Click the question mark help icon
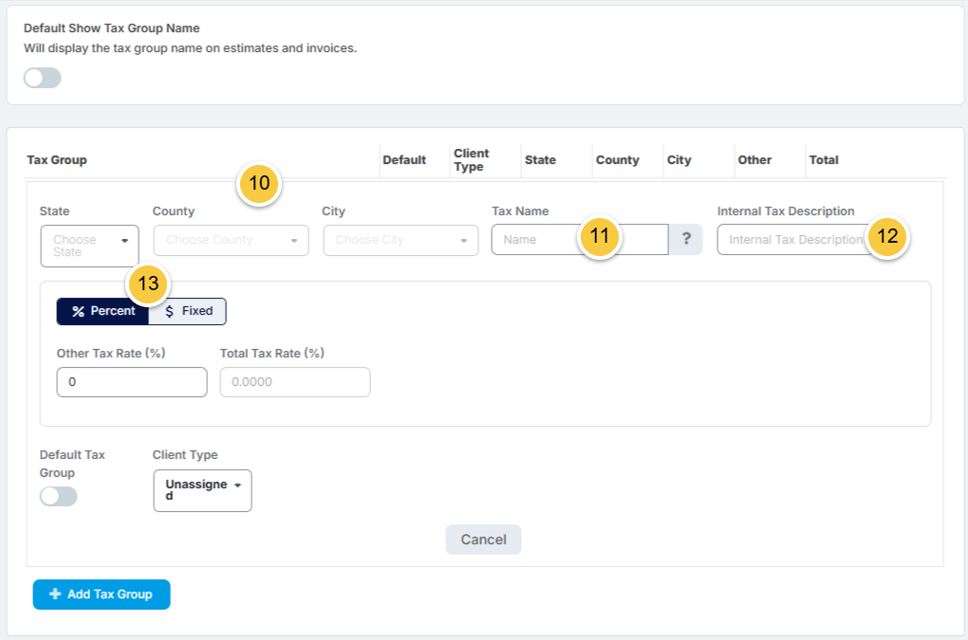 [686, 239]
